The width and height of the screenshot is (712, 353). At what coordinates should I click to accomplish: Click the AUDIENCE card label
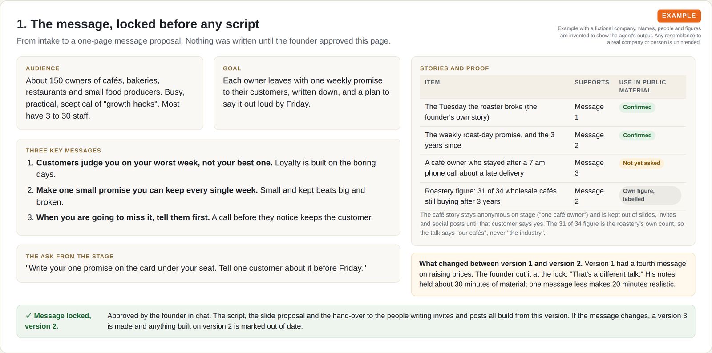(x=42, y=68)
